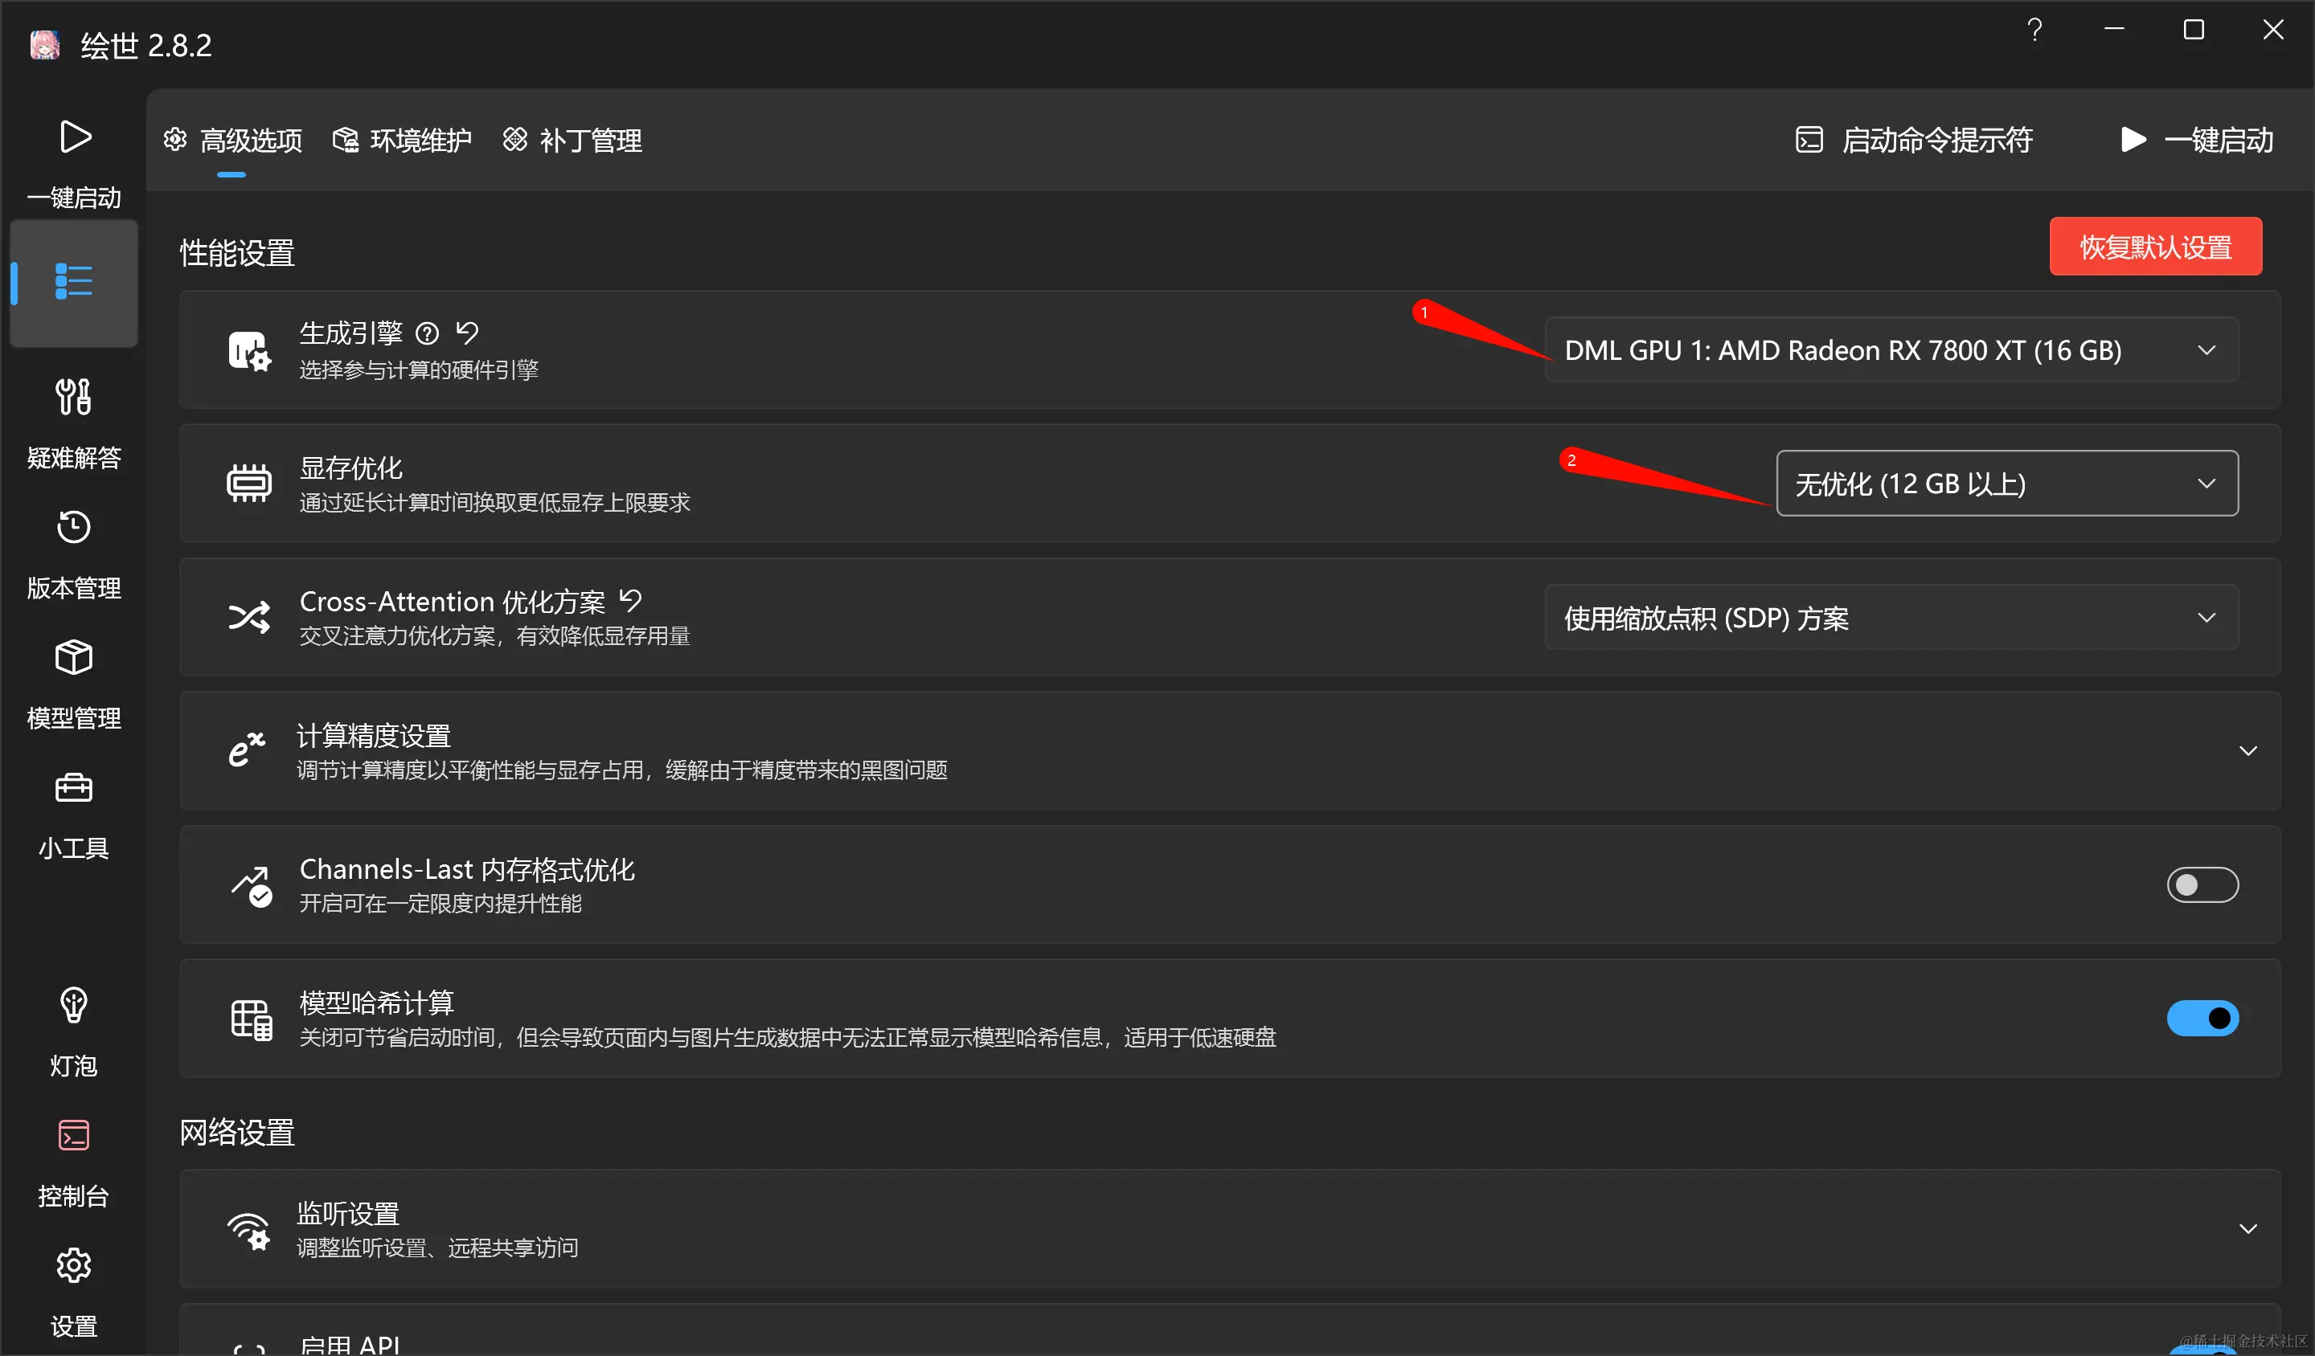2315x1356 pixels.
Task: Click the terminal icon beside 启动命令提示符
Action: pos(1809,140)
